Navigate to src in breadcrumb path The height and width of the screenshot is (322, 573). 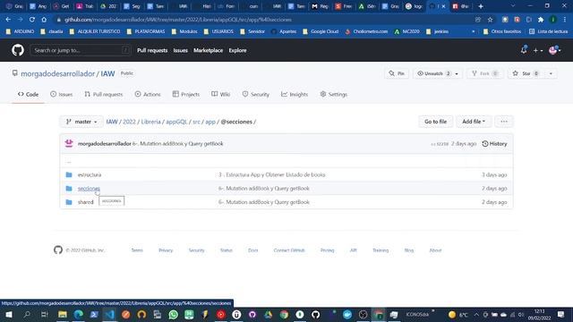(x=196, y=122)
